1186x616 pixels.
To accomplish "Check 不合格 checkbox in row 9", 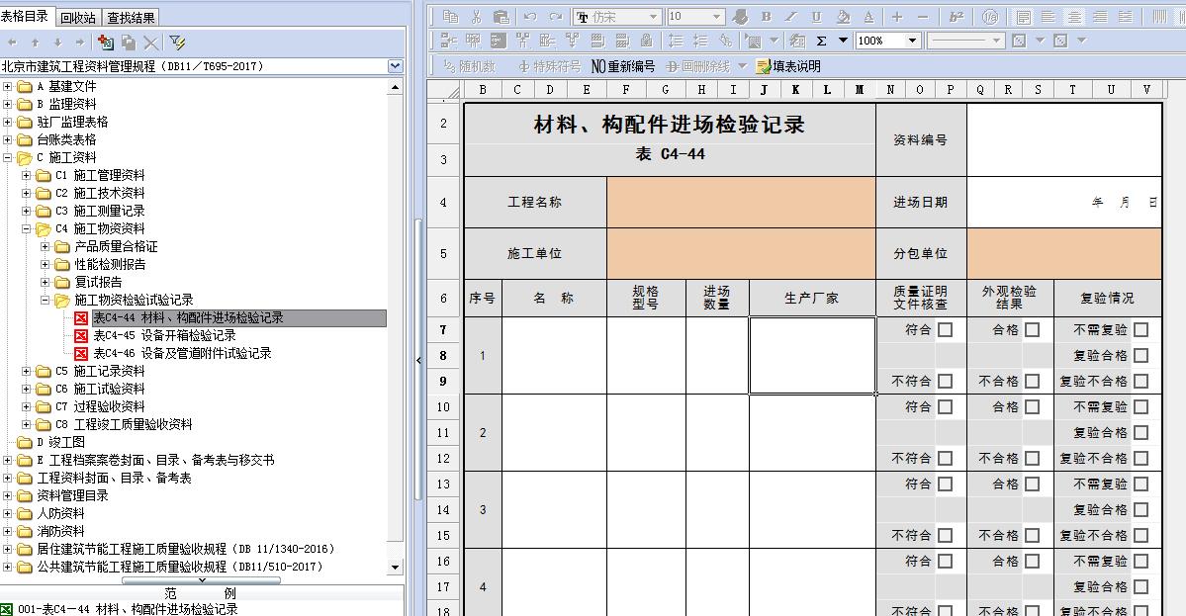I will (1032, 381).
